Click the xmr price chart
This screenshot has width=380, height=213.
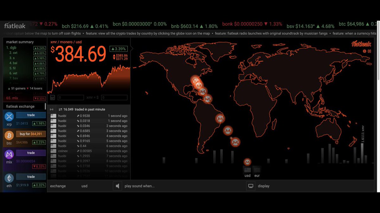click(x=89, y=80)
